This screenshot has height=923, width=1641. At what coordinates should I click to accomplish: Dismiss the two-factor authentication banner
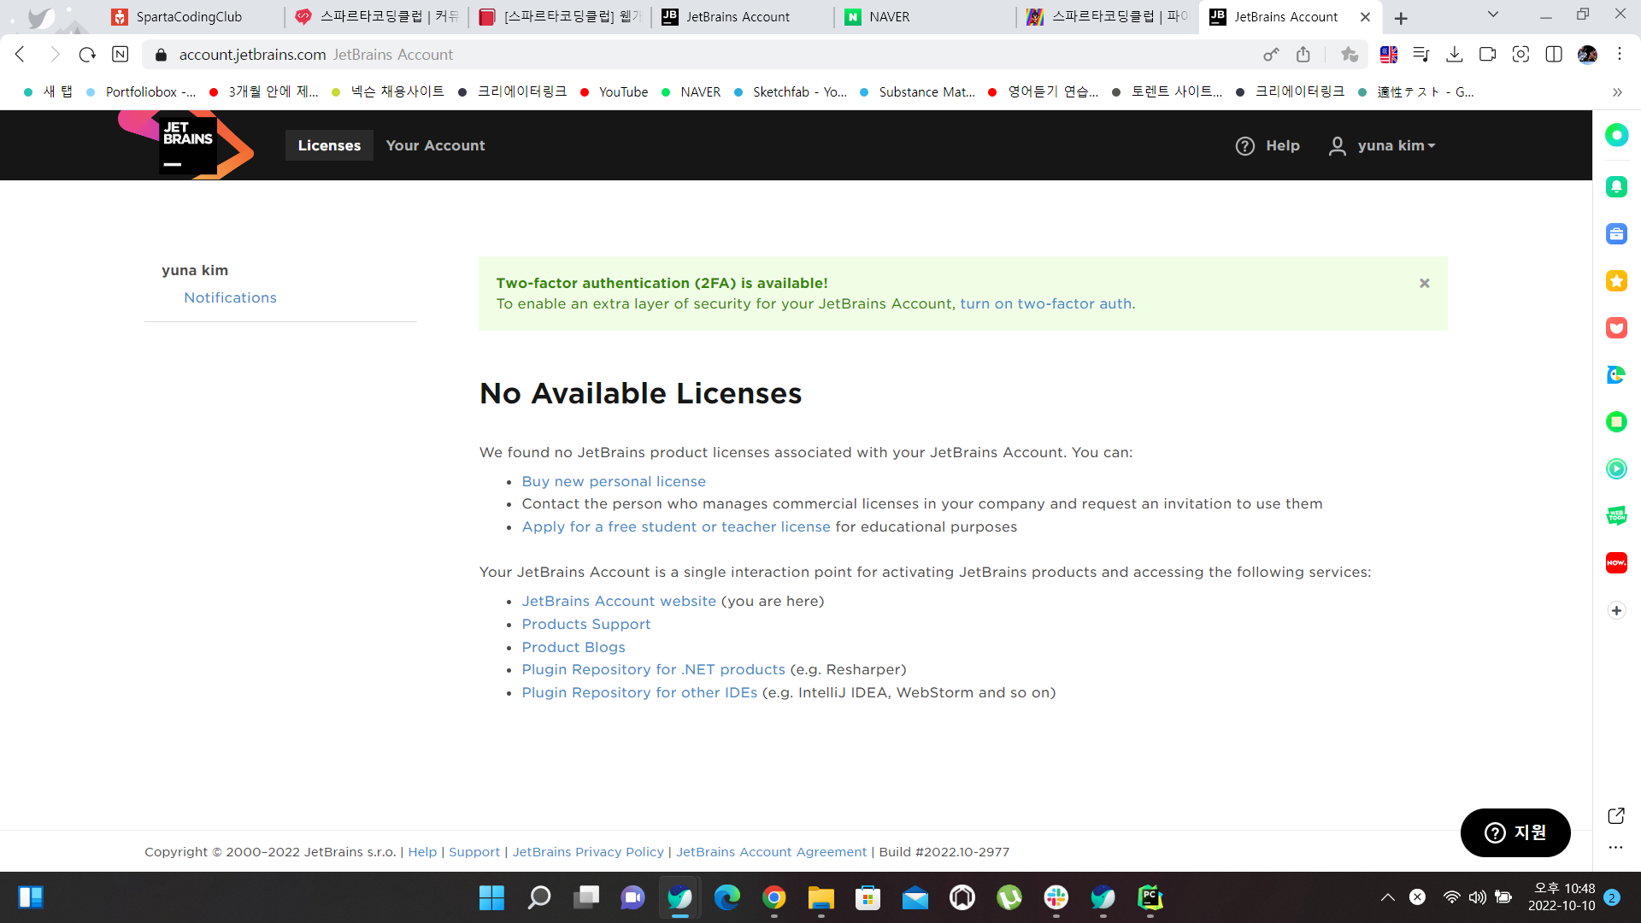(x=1425, y=283)
